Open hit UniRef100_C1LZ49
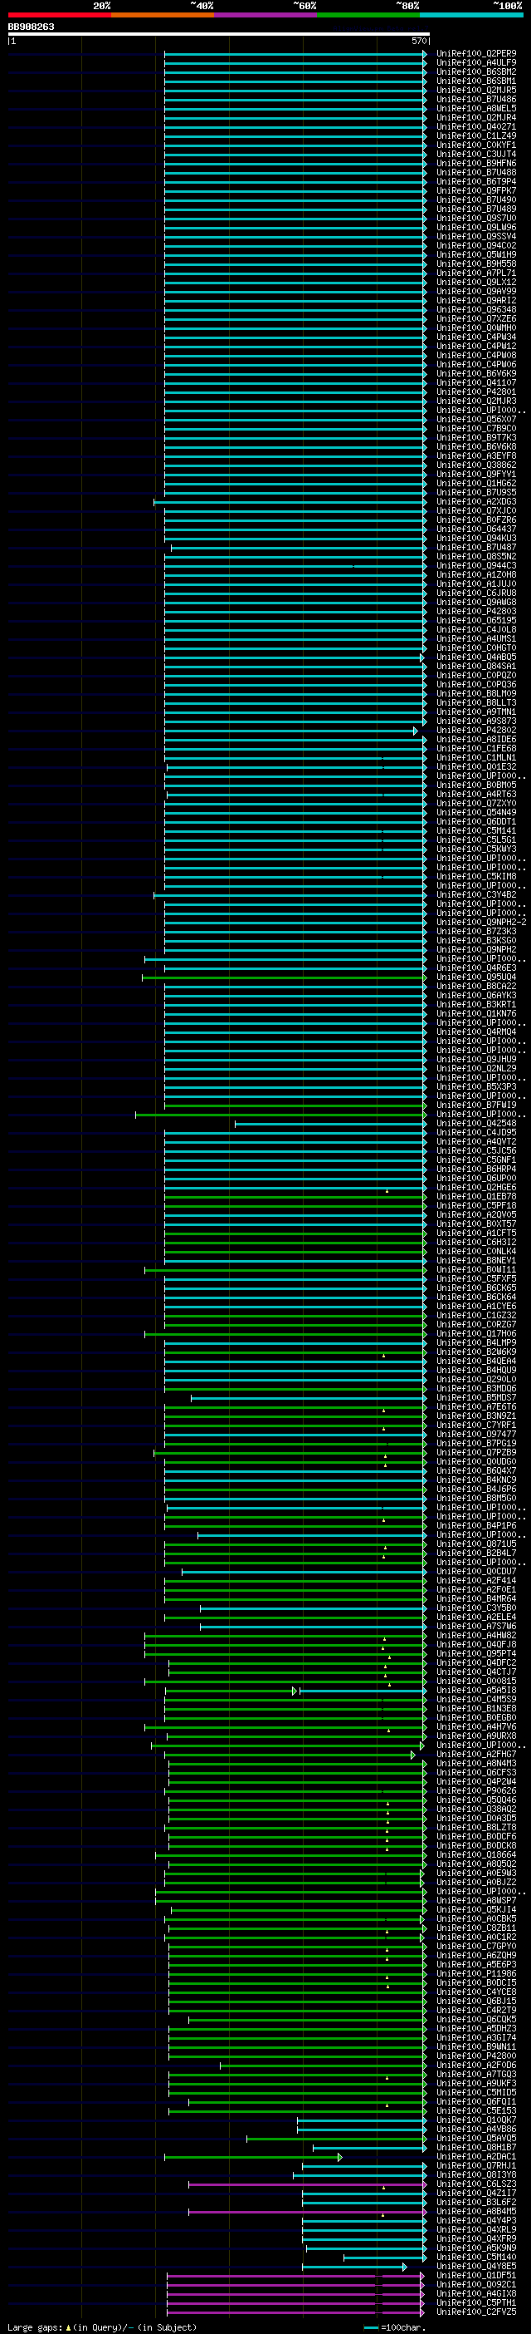Viewport: 531px width, 2334px height. [477, 136]
